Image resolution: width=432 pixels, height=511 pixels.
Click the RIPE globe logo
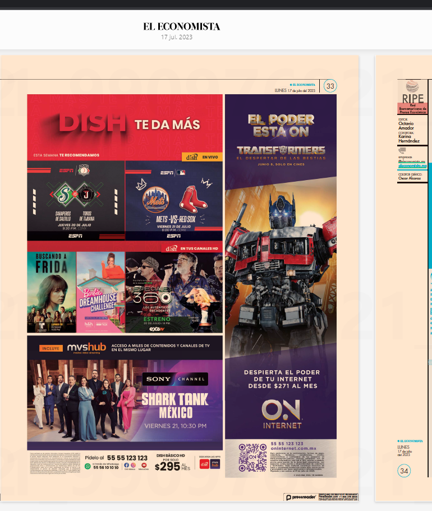(x=412, y=87)
